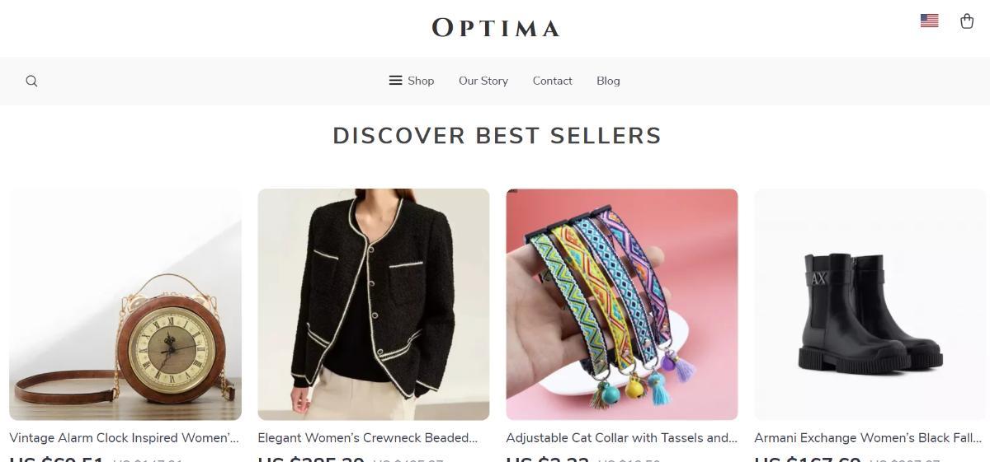
Task: Click the US$167 price of Armani boots
Action: [x=808, y=458]
